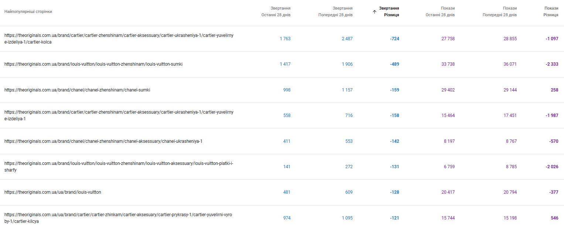
Task: Click Найпопулярніші сторінки column header
Action: (28, 11)
